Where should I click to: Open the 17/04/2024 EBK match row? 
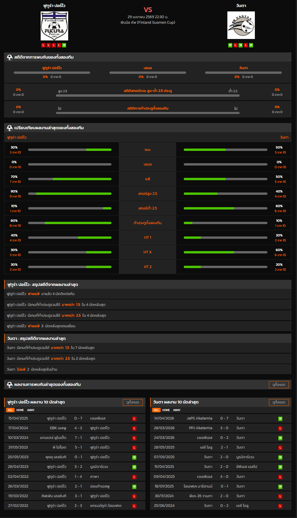[x=75, y=428]
